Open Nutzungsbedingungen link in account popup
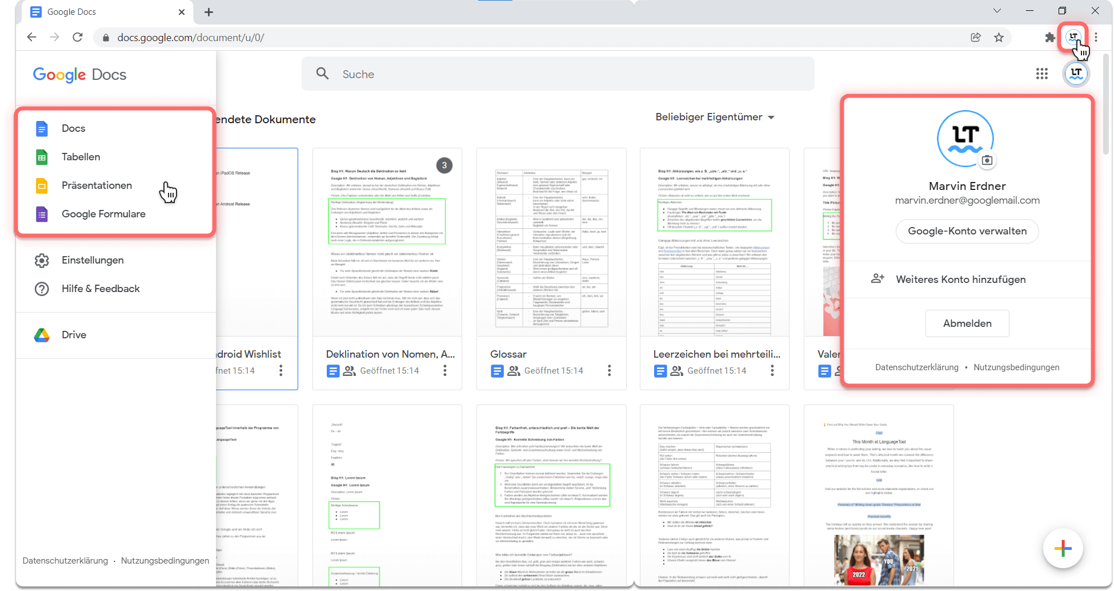This screenshot has height=591, width=1114. 1016,368
